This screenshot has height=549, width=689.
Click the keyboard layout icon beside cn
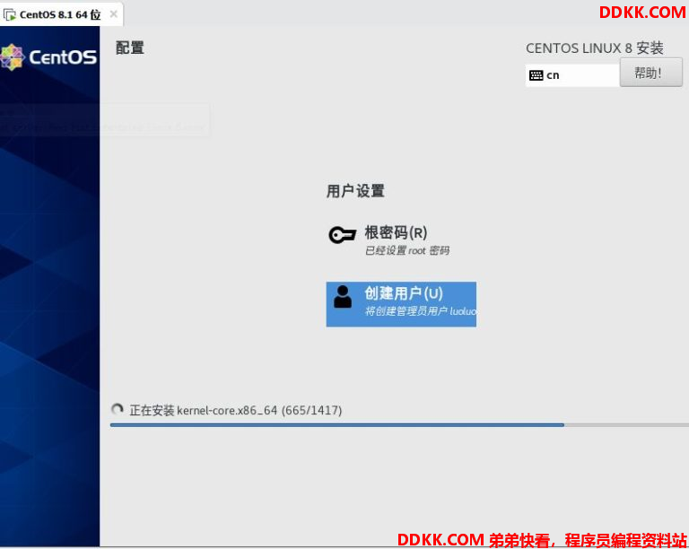(x=536, y=75)
